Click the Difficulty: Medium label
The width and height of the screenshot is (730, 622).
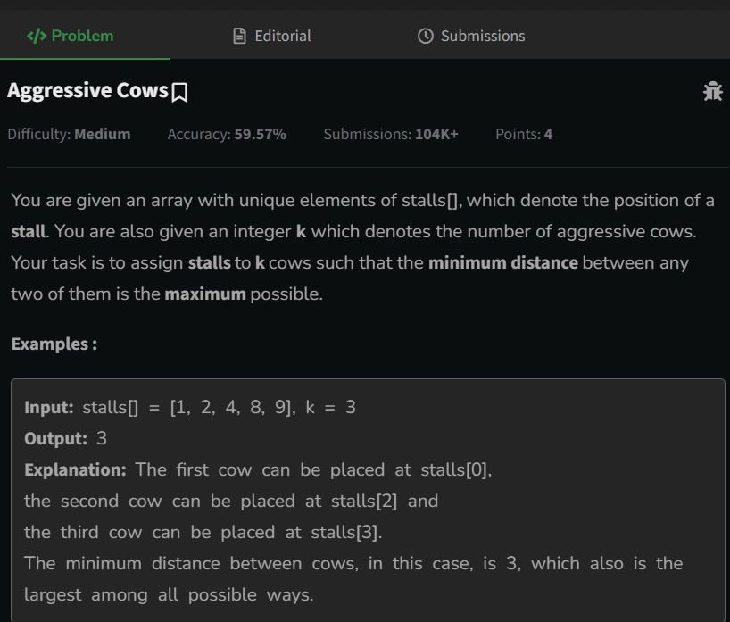(x=69, y=134)
